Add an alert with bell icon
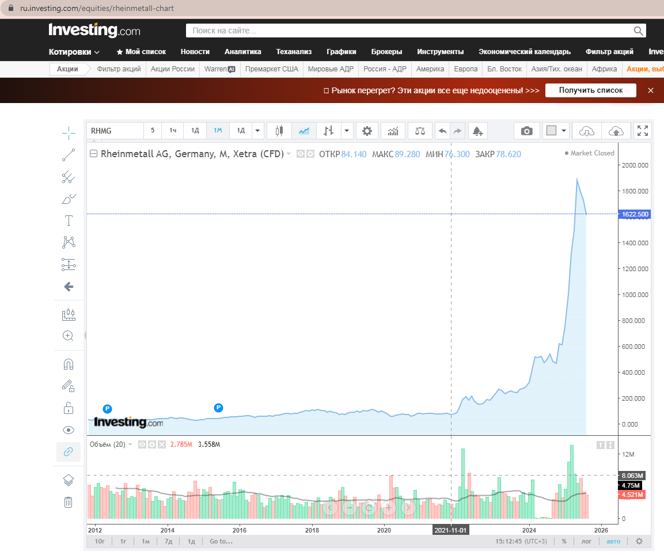The height and width of the screenshot is (555, 664). [477, 131]
